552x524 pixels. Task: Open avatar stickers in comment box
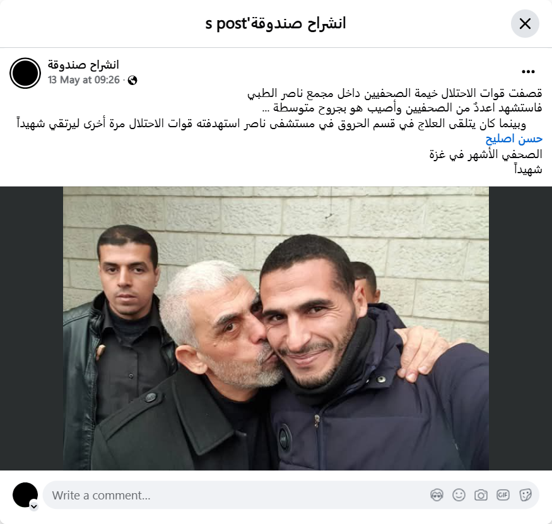click(x=437, y=495)
